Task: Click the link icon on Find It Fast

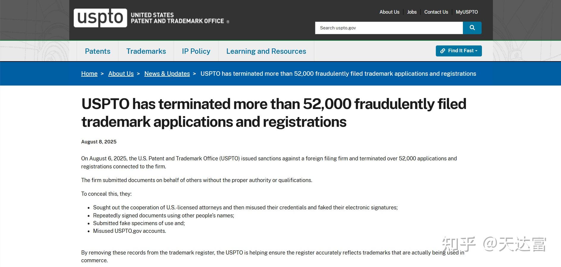Action: (x=443, y=51)
